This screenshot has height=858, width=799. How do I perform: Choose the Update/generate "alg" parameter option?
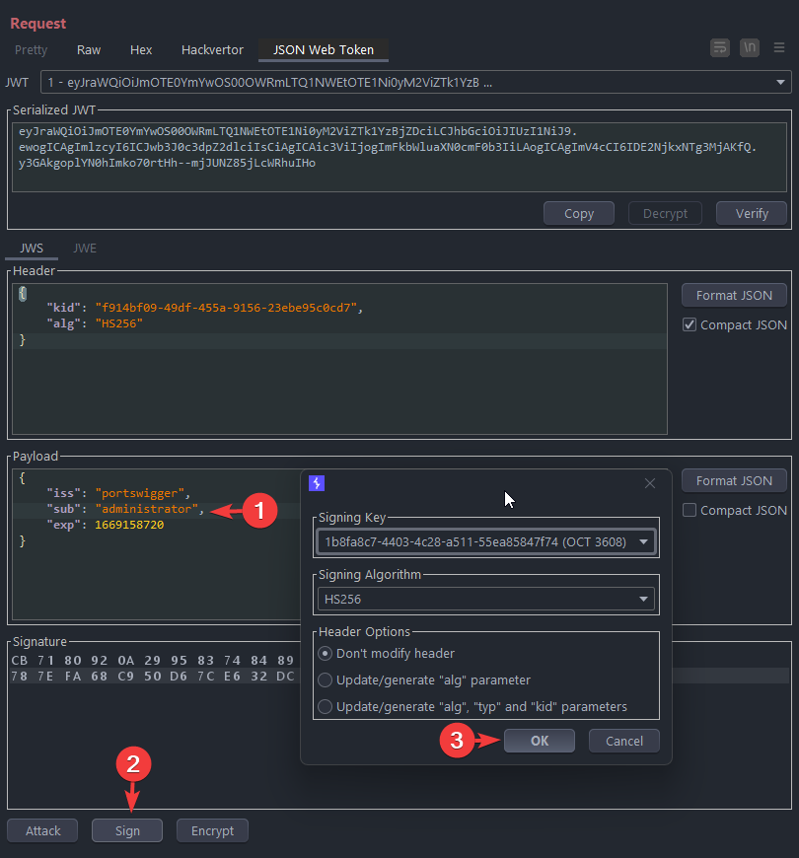pos(326,679)
